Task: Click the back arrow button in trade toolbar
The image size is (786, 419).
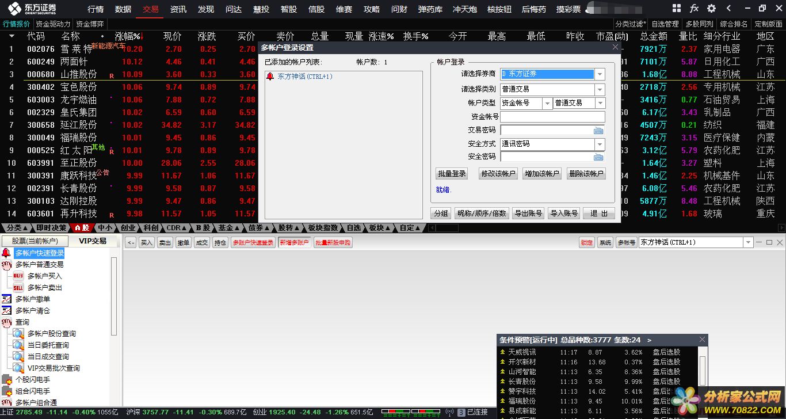Action: click(131, 243)
